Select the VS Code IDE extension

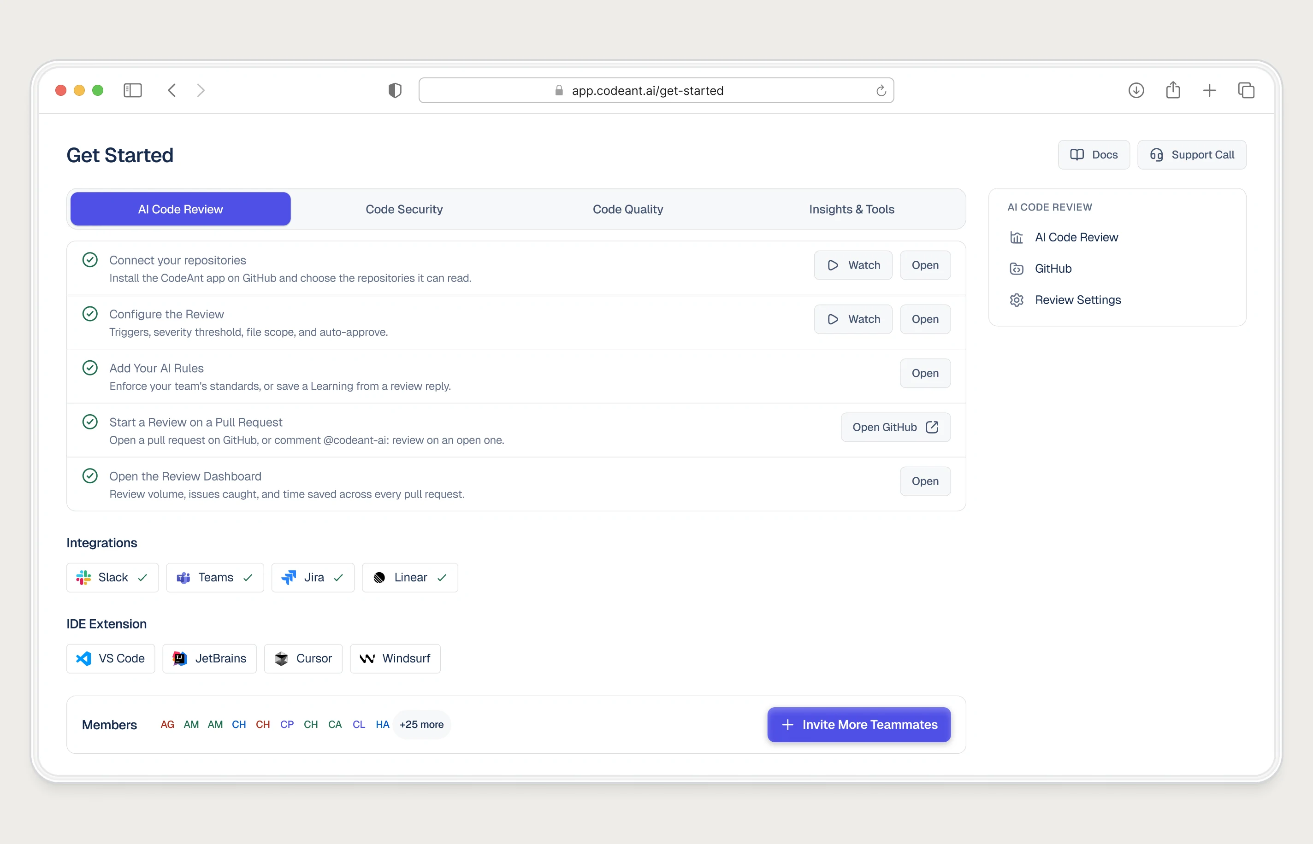click(111, 659)
